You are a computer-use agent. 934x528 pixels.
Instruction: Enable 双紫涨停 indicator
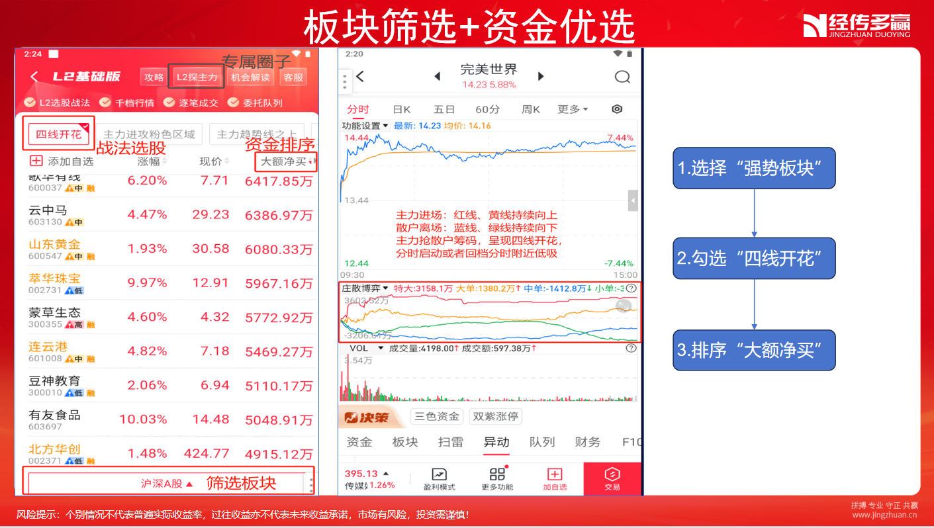click(495, 416)
